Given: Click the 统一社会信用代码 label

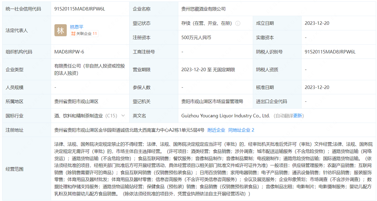Looking at the screenshot, I should pyautogui.click(x=23, y=9).
